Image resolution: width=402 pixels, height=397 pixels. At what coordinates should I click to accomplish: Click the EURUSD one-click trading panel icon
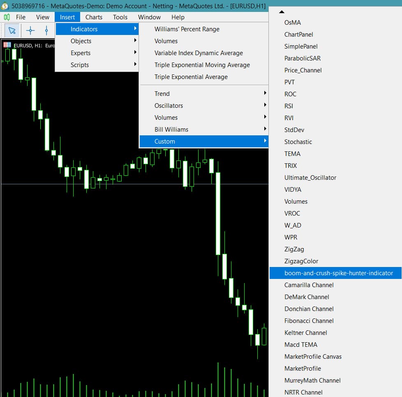(7, 45)
